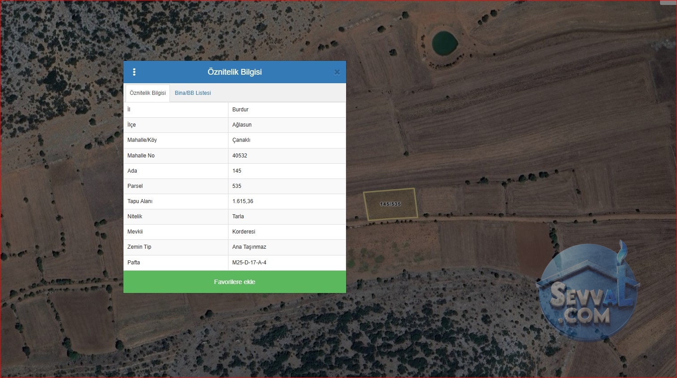Click the Pafta value M25-D-17-A-4
The height and width of the screenshot is (378, 677).
(249, 263)
